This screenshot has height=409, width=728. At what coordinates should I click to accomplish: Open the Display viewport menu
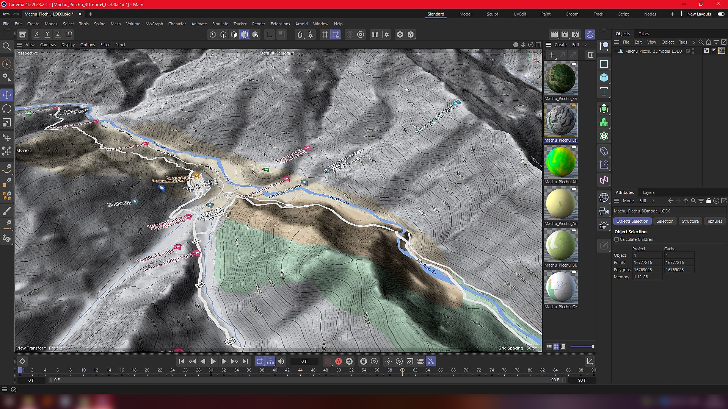click(68, 45)
